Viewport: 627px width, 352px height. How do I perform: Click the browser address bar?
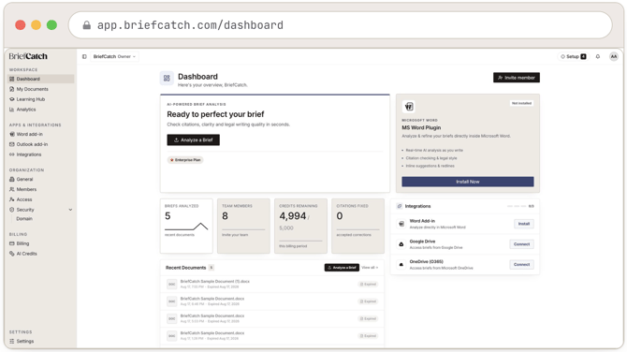click(x=341, y=25)
